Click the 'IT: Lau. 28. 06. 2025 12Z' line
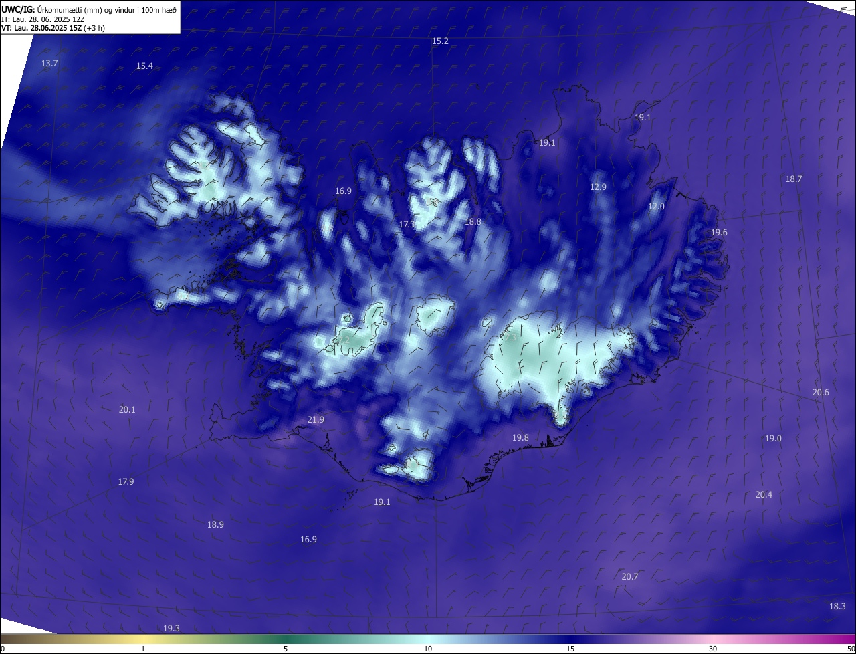Viewport: 856px width, 654px height. [x=43, y=19]
